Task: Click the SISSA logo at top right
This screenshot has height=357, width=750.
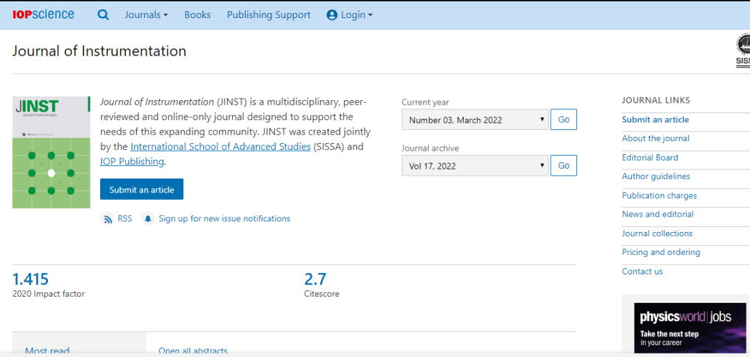Action: click(x=742, y=51)
